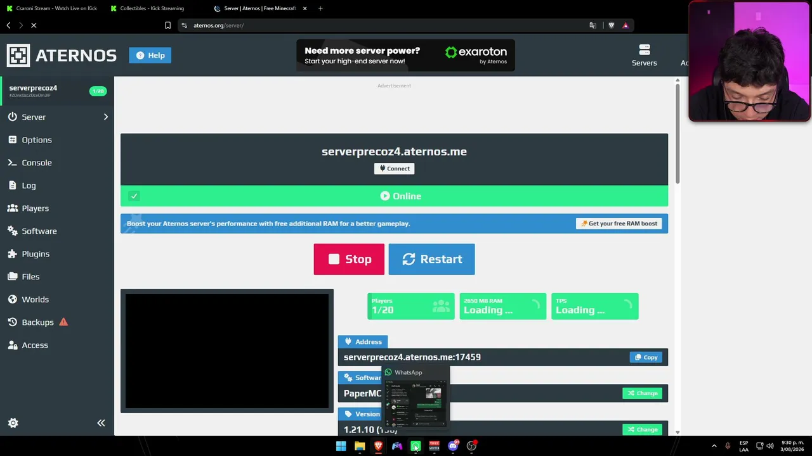
Task: Click the Backups warning triangle icon
Action: click(63, 322)
